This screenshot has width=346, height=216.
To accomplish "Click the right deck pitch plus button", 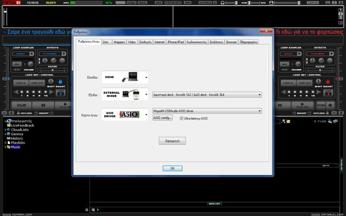I will pos(341,113).
